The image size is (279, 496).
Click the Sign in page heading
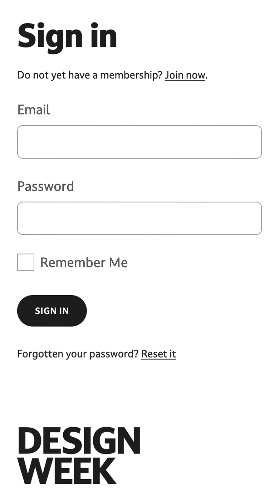point(67,36)
